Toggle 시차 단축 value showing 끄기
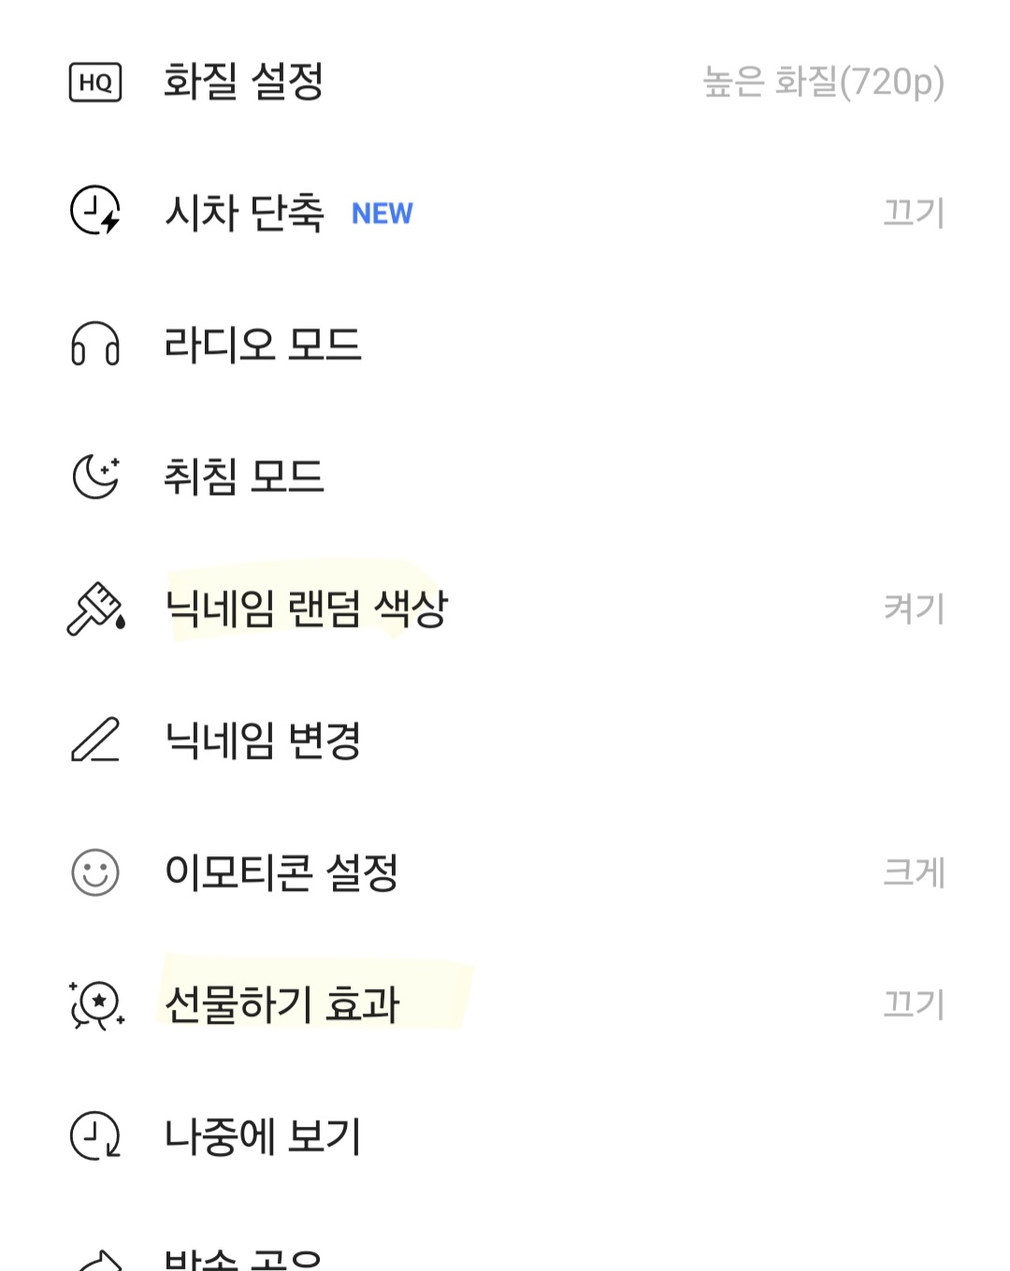 pyautogui.click(x=914, y=212)
